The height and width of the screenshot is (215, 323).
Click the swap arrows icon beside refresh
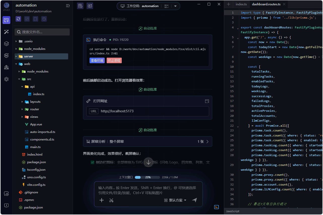pyautogui.click(x=27, y=19)
